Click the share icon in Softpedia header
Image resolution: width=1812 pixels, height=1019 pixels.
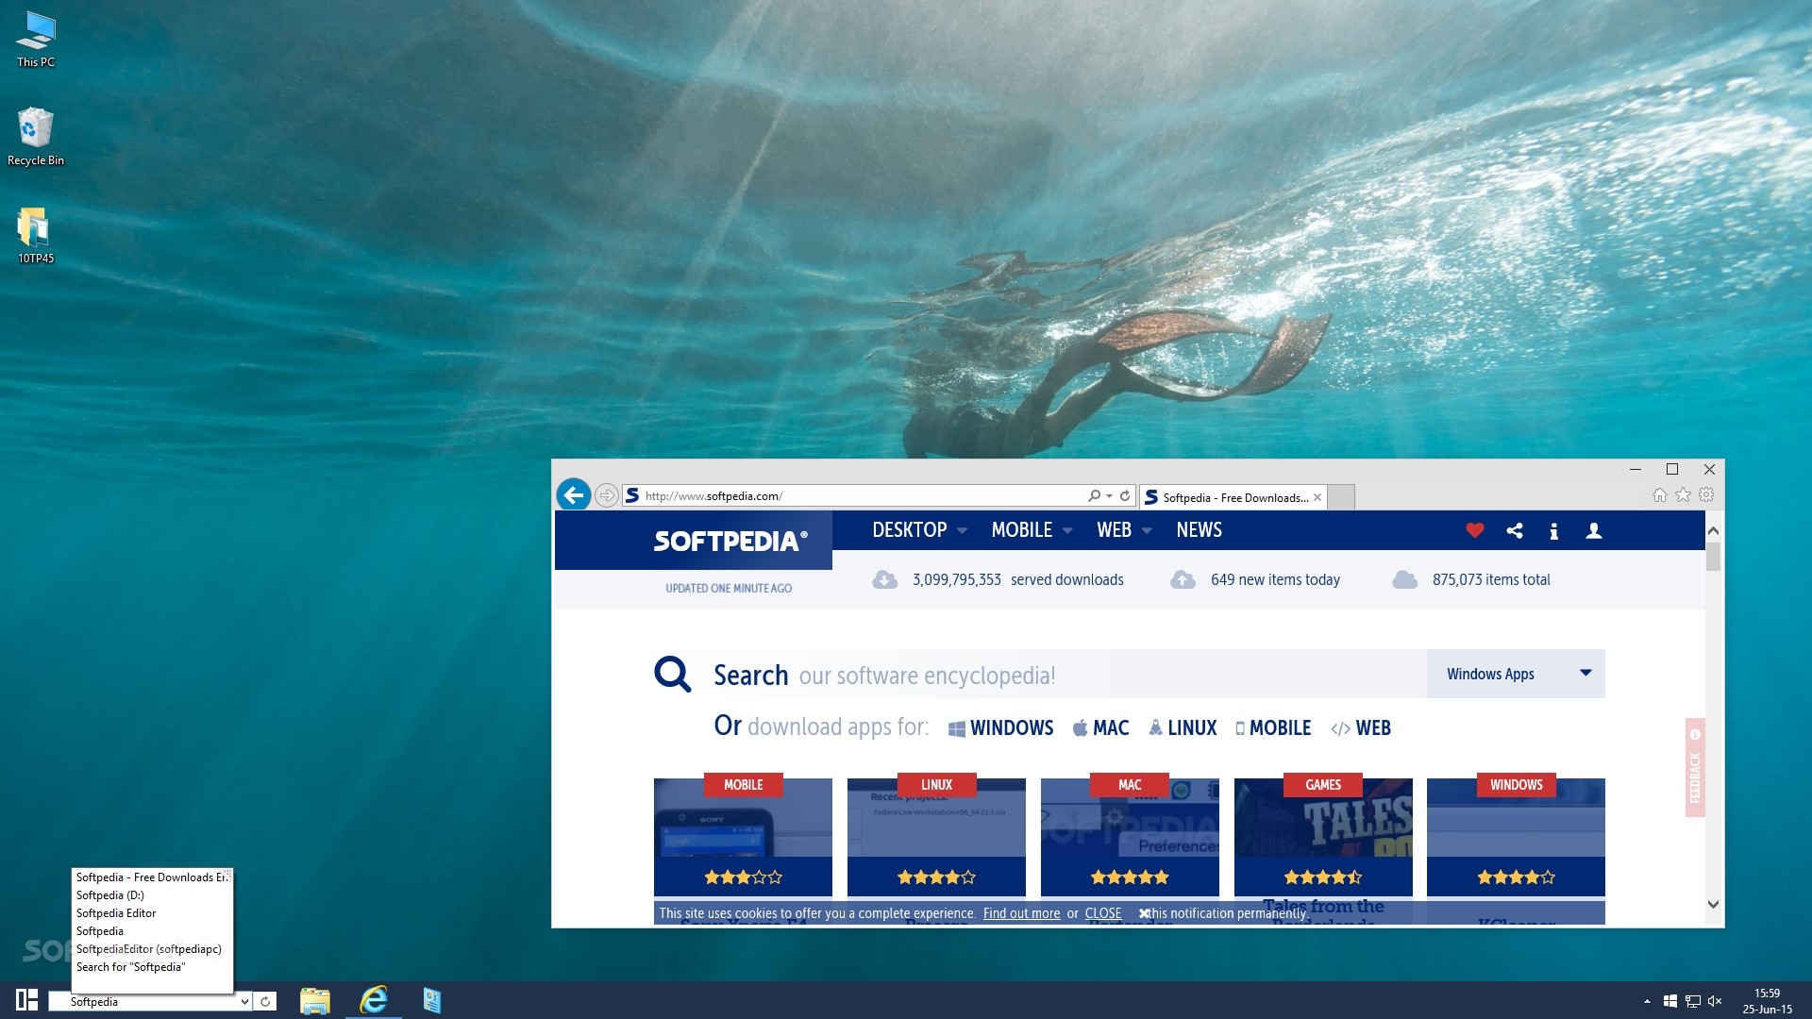click(x=1515, y=530)
